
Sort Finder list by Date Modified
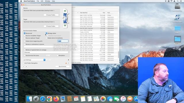pyautogui.click(x=84, y=13)
